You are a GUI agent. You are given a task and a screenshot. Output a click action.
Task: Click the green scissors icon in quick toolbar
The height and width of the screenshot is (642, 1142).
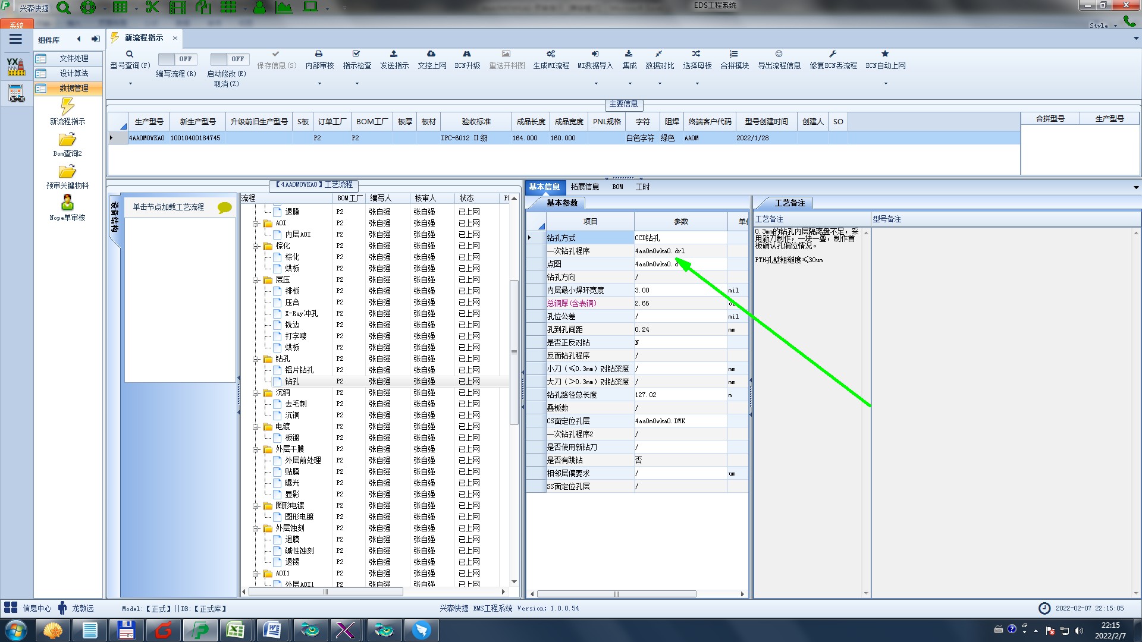(152, 8)
